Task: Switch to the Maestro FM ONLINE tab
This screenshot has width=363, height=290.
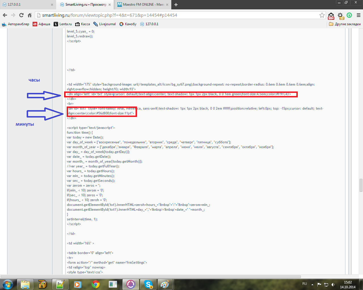Action: [x=143, y=5]
